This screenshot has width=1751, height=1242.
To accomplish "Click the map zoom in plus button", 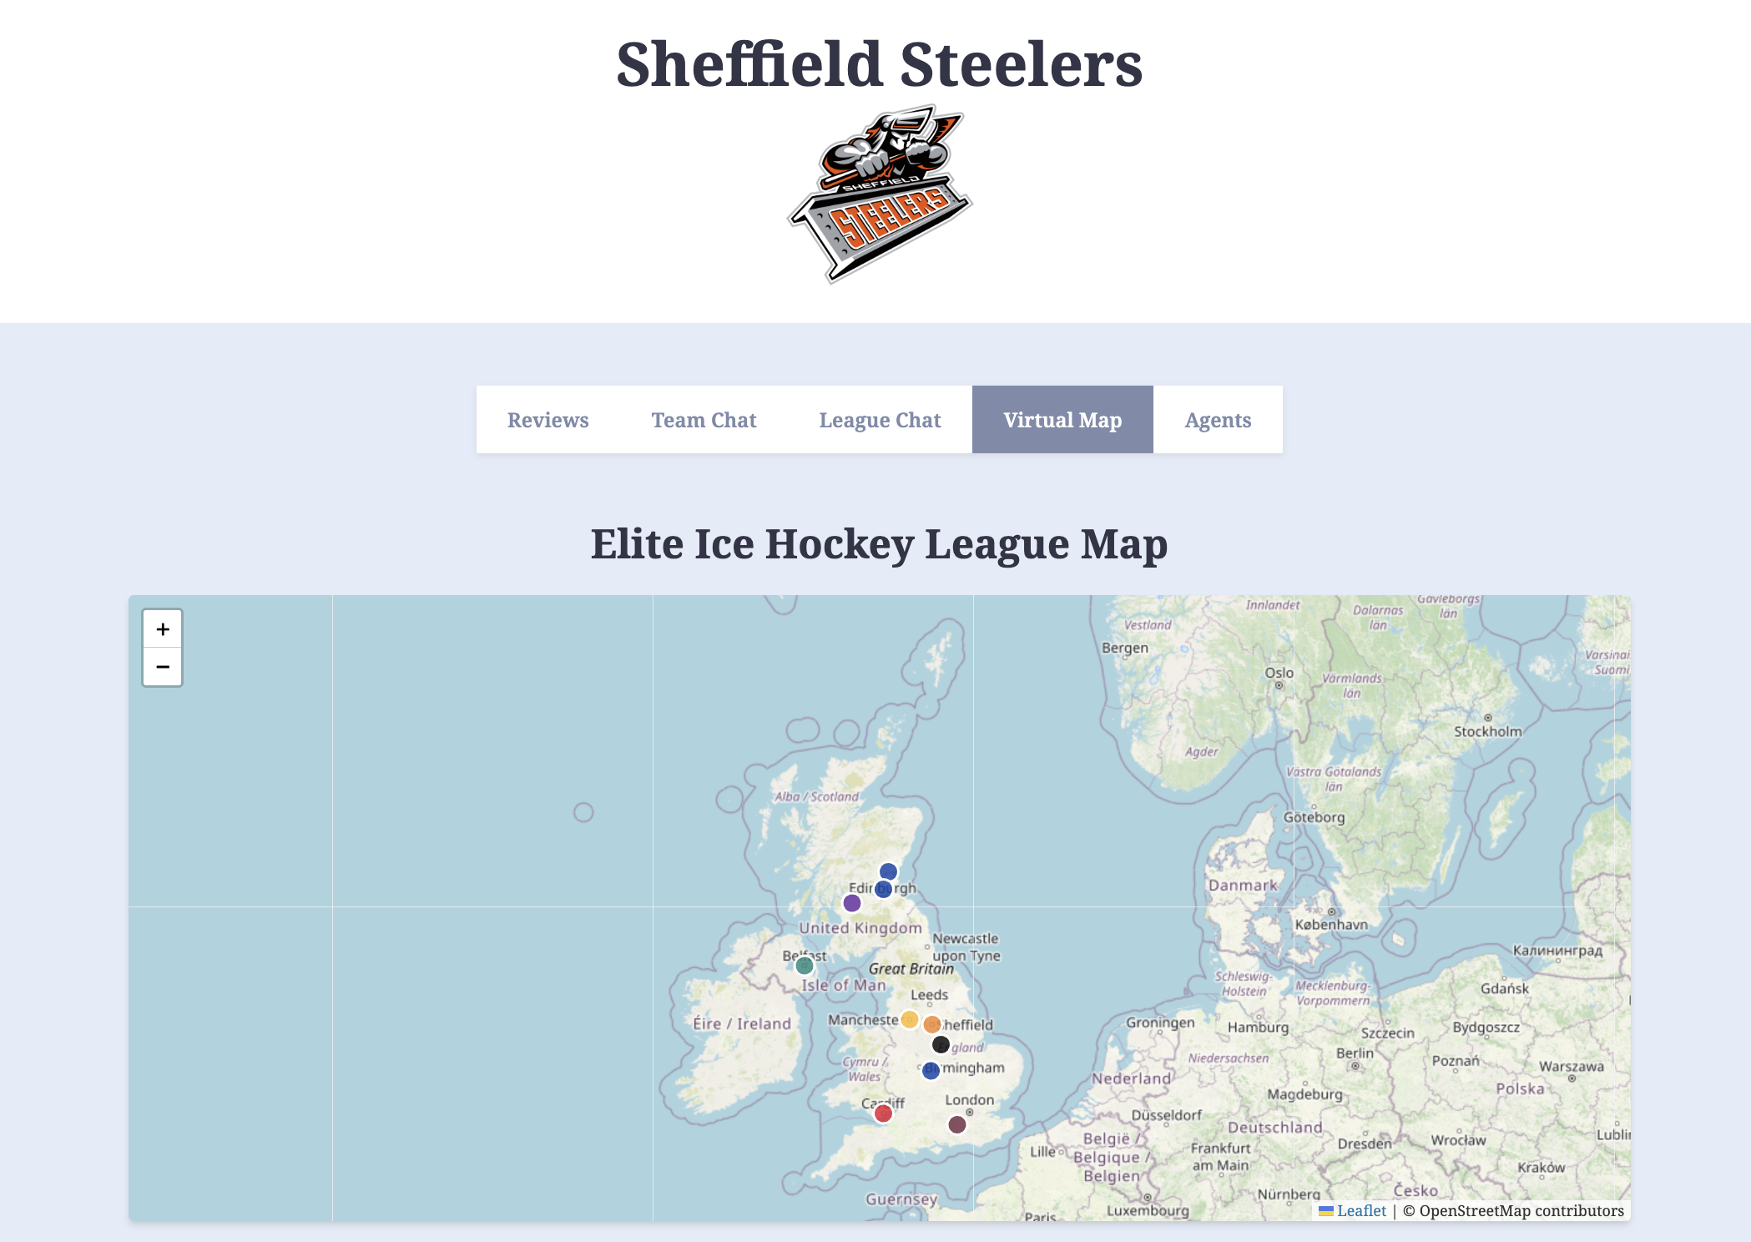I will coord(163,629).
